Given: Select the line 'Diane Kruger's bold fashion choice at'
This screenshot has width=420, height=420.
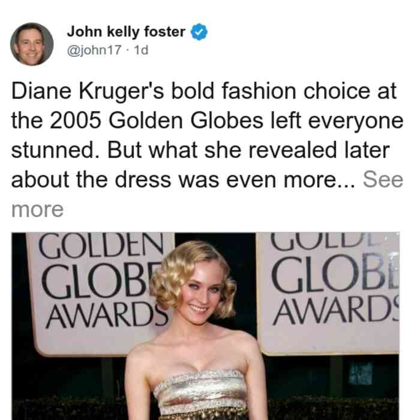Looking at the screenshot, I should (204, 91).
